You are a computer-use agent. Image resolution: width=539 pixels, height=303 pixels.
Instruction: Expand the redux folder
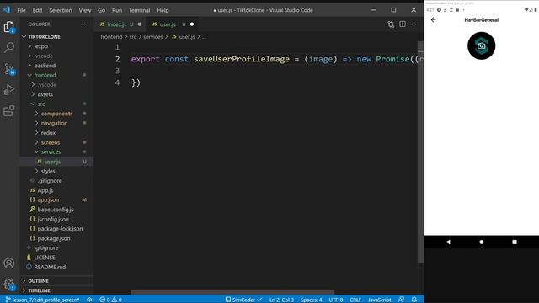tap(48, 133)
